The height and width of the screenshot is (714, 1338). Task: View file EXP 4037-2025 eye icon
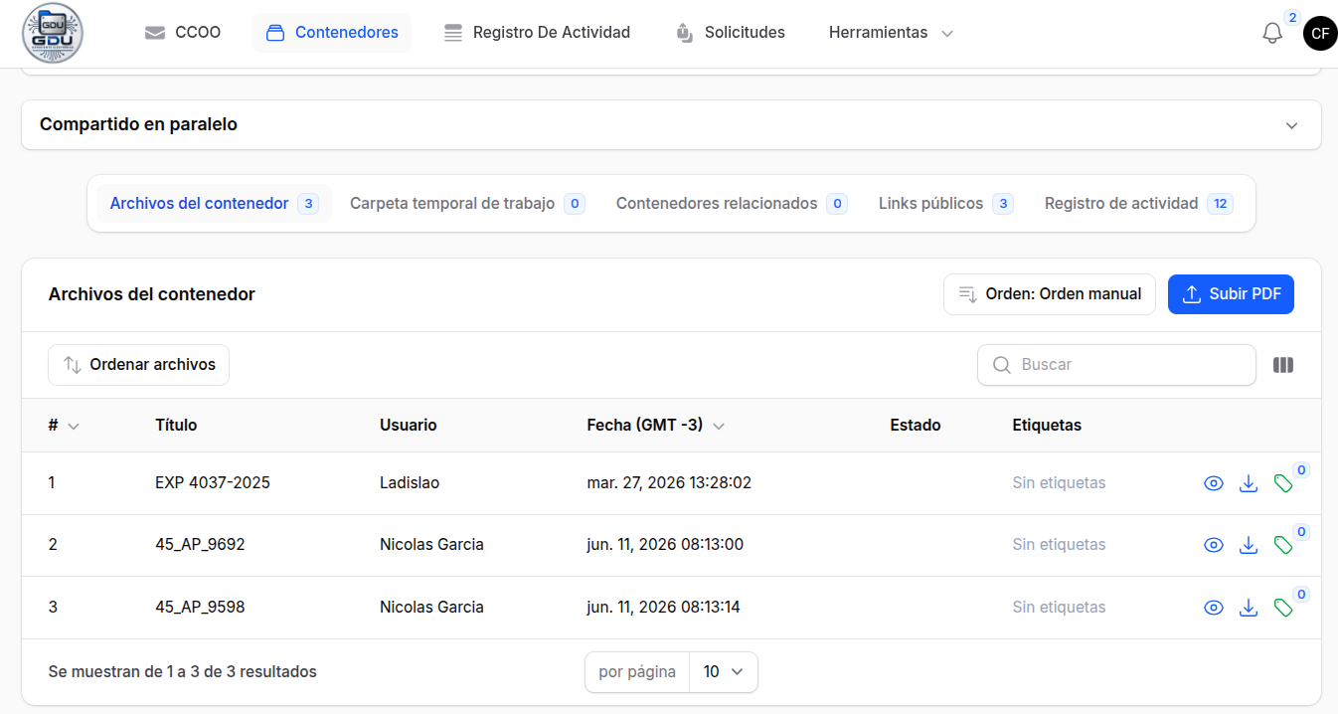[1213, 483]
